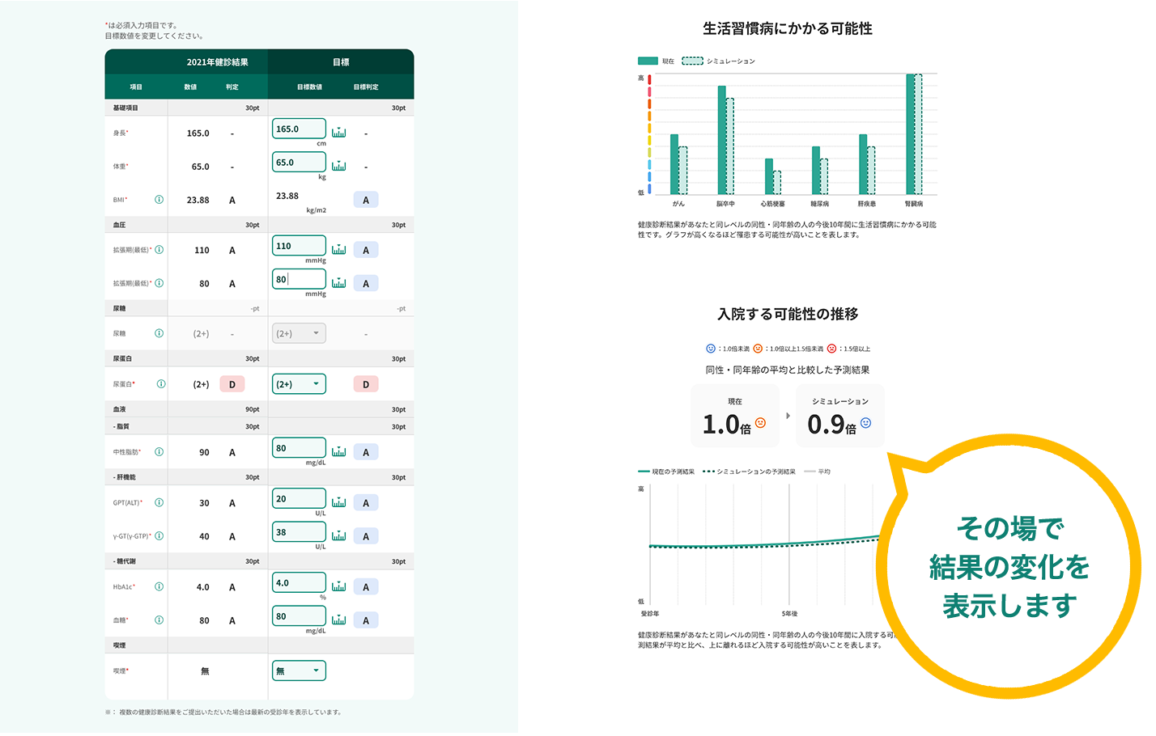Click the 体重 target field showing 65.0
The image size is (1156, 736).
tap(299, 162)
